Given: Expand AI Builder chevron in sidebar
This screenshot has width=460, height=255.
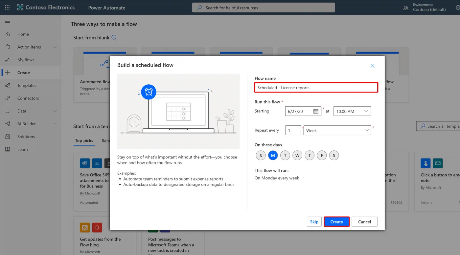Looking at the screenshot, I should [x=55, y=124].
